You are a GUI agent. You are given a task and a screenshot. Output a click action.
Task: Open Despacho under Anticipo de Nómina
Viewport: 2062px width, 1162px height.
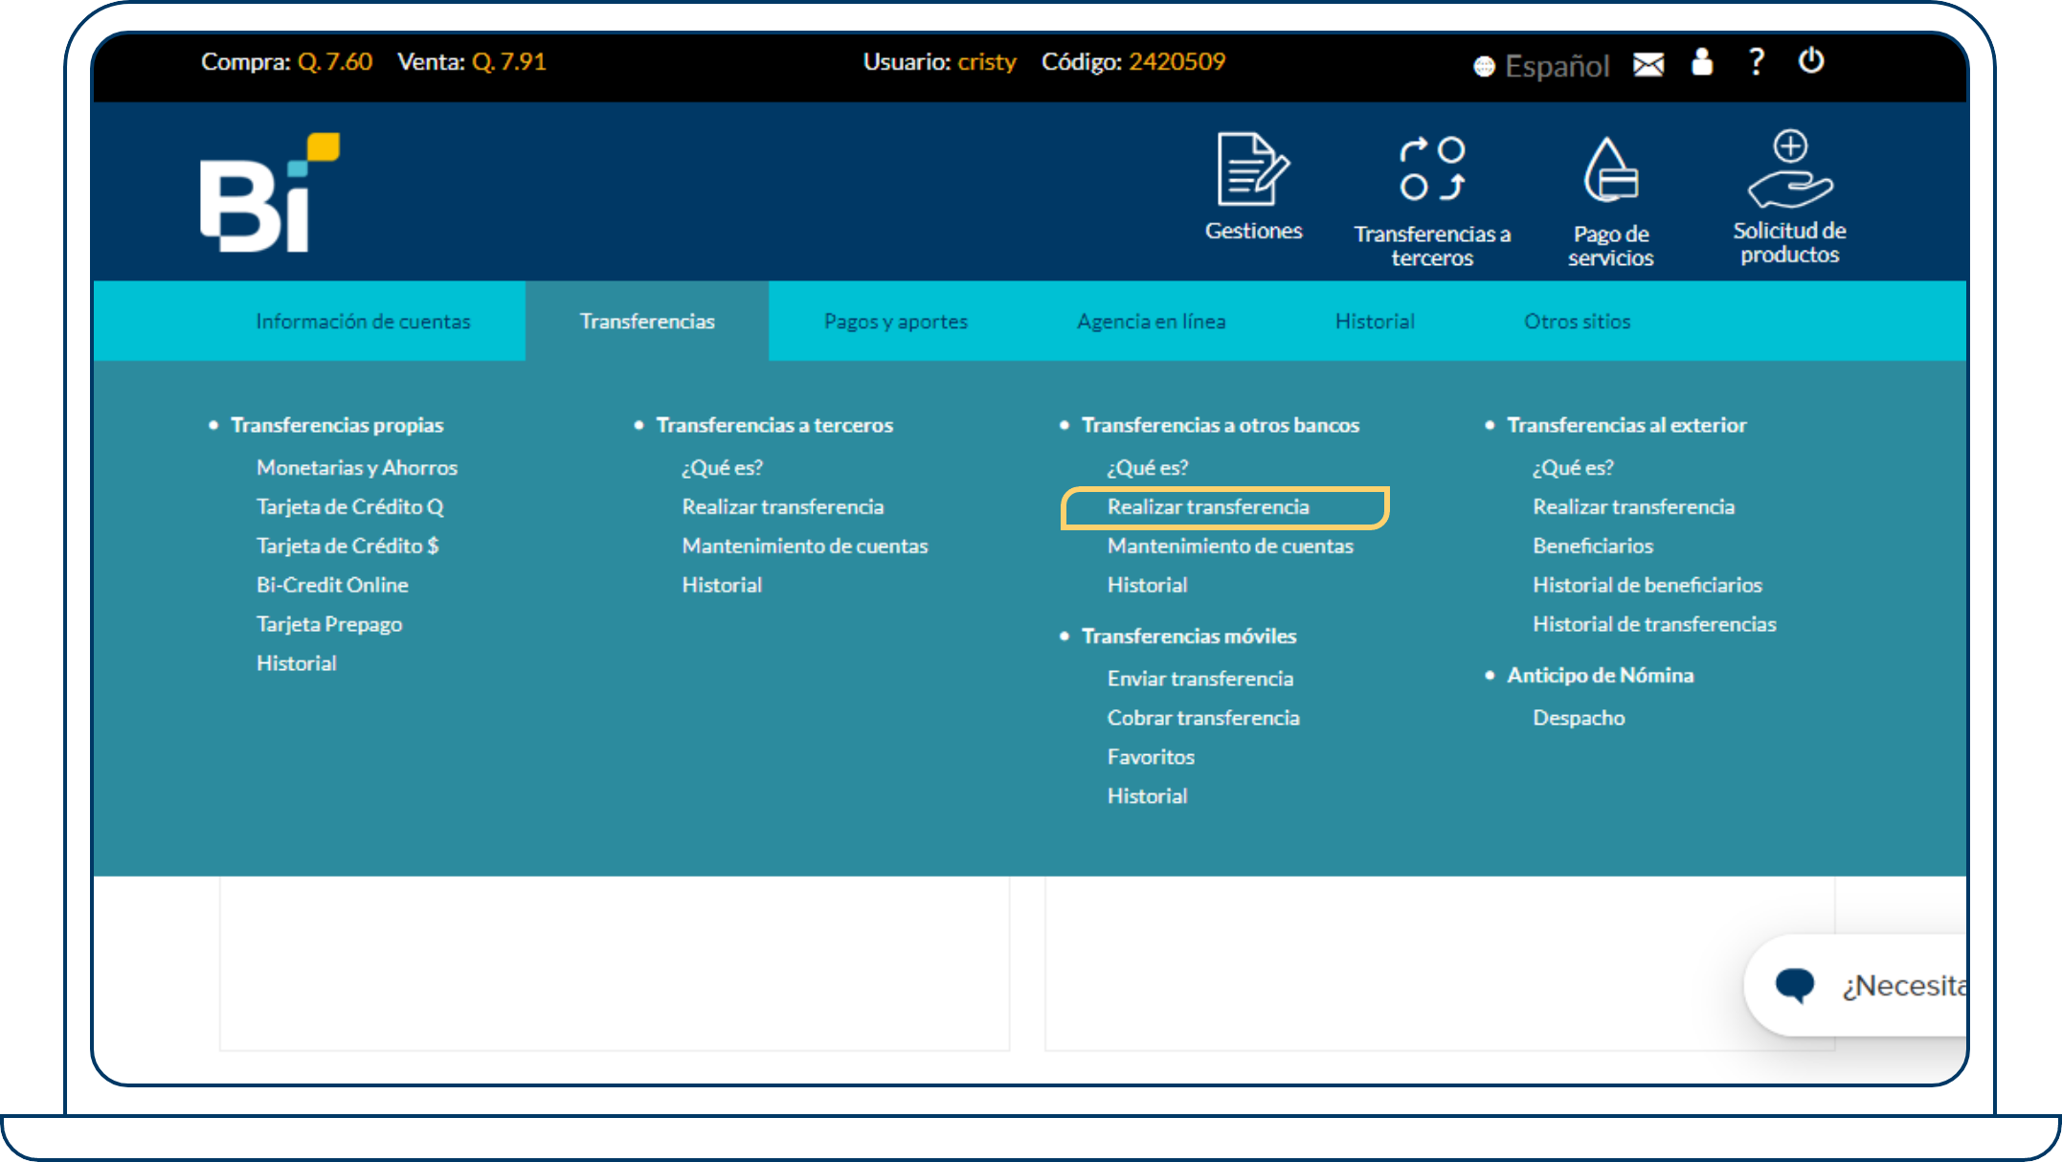point(1579,719)
